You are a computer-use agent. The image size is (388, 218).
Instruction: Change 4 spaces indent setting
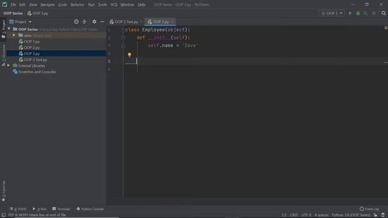point(321,215)
